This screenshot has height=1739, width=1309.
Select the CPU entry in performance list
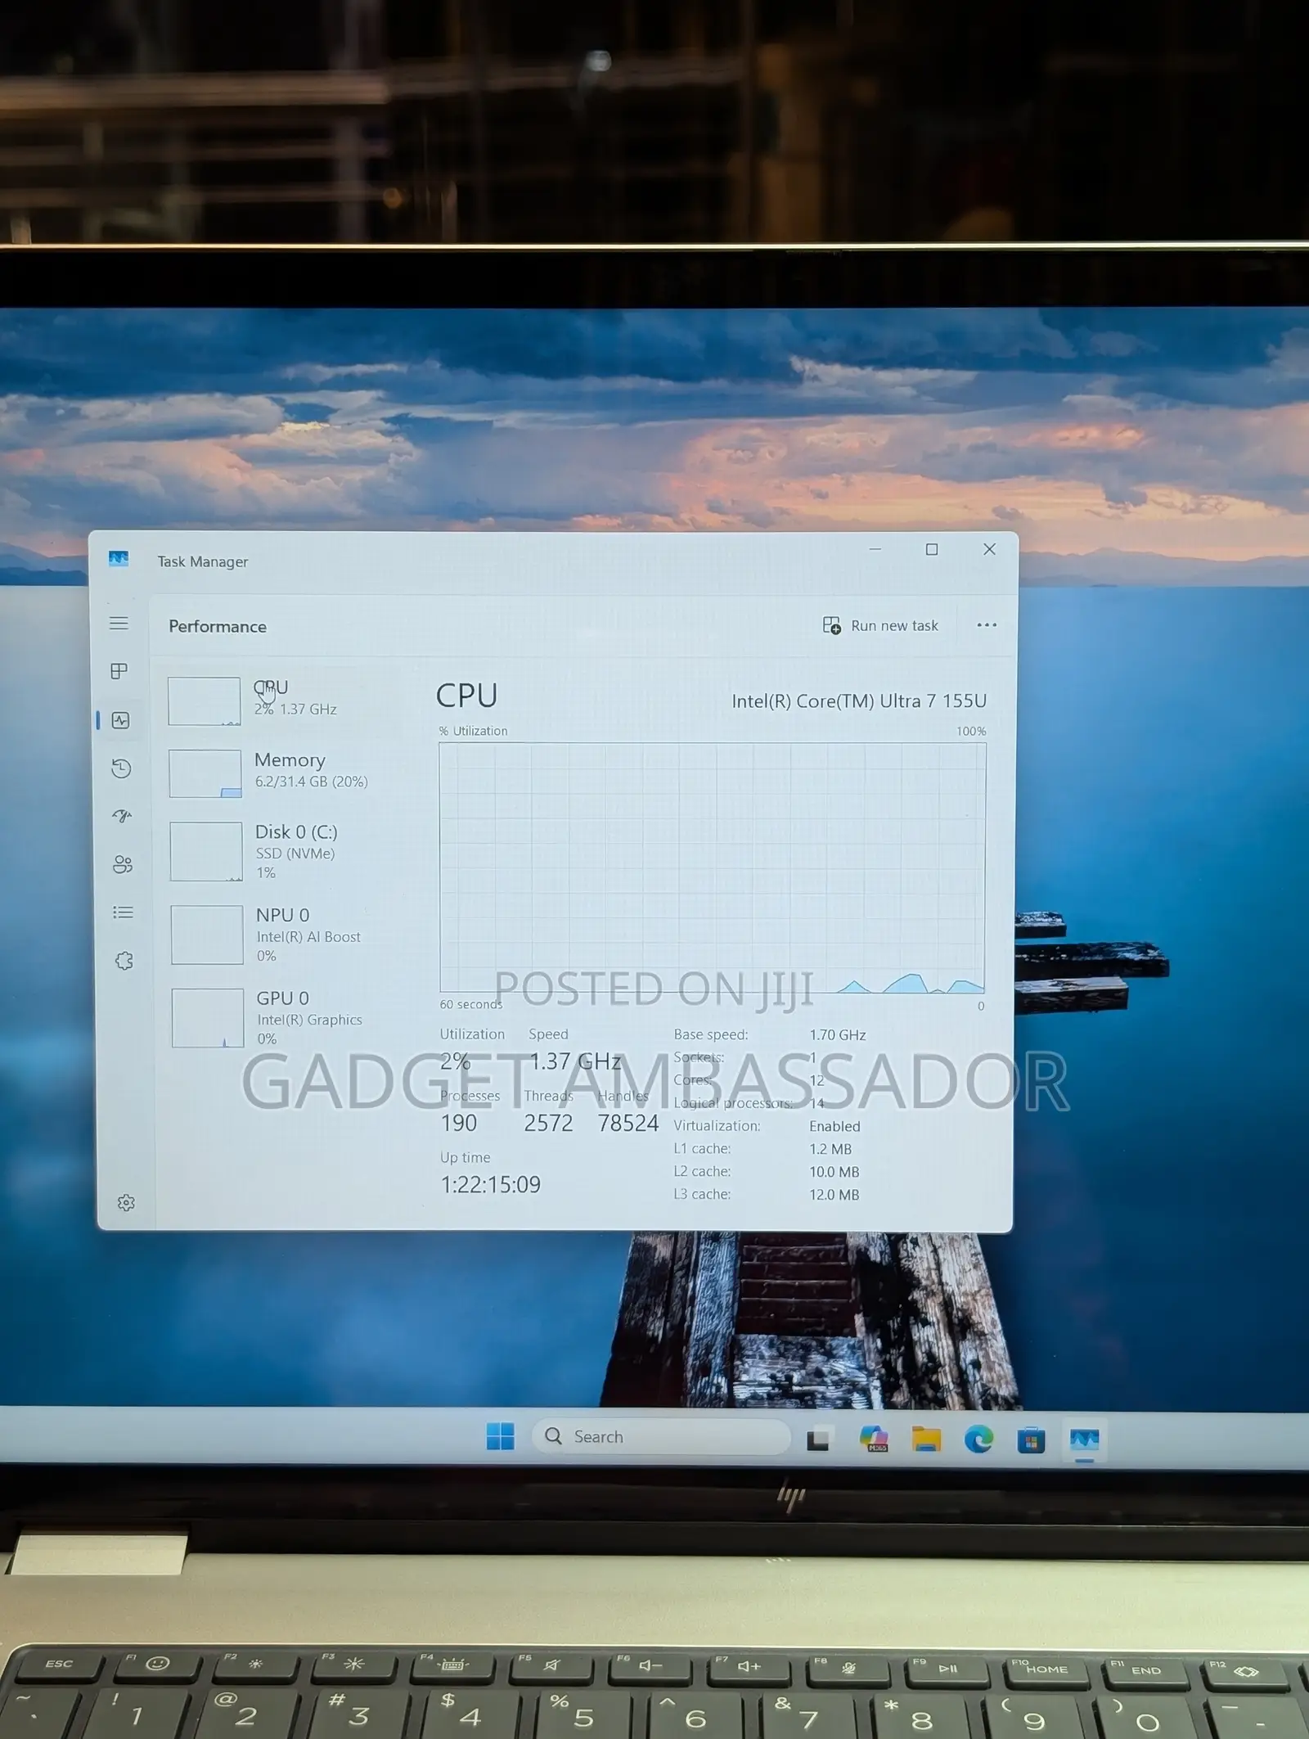coord(282,700)
